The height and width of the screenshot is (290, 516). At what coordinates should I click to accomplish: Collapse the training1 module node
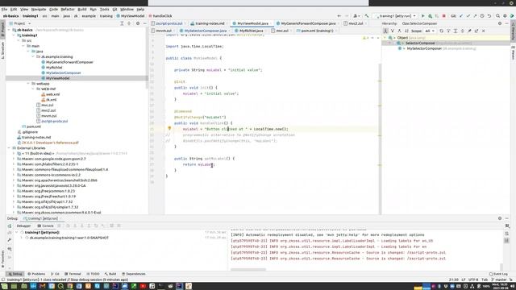(14, 35)
